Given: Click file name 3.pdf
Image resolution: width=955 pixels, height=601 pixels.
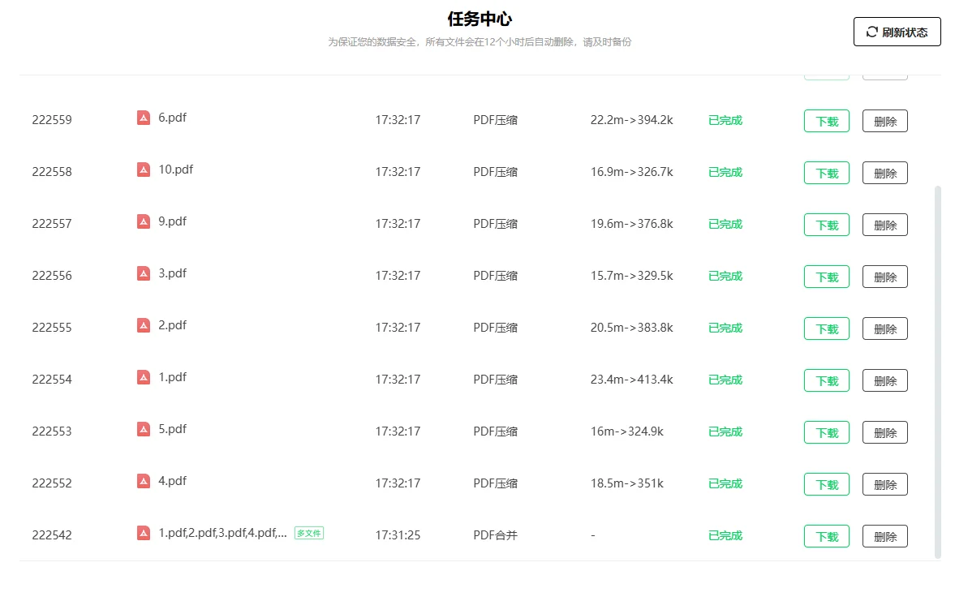Looking at the screenshot, I should (x=172, y=273).
